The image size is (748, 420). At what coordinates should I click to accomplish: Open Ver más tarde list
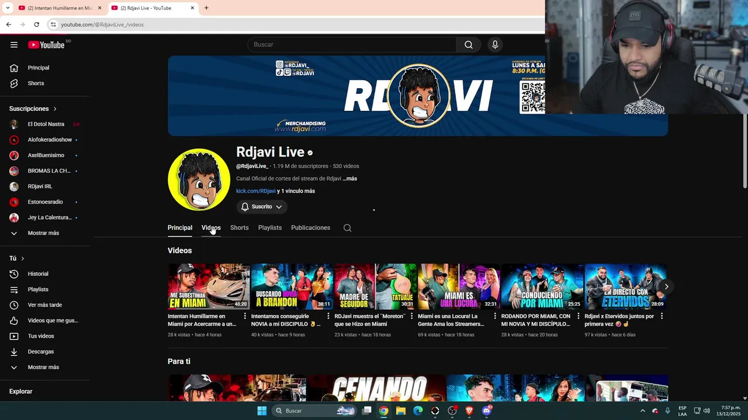coord(45,305)
